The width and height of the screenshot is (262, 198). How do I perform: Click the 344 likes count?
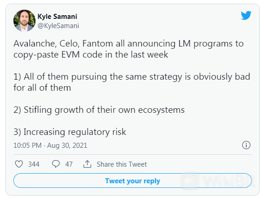point(34,164)
